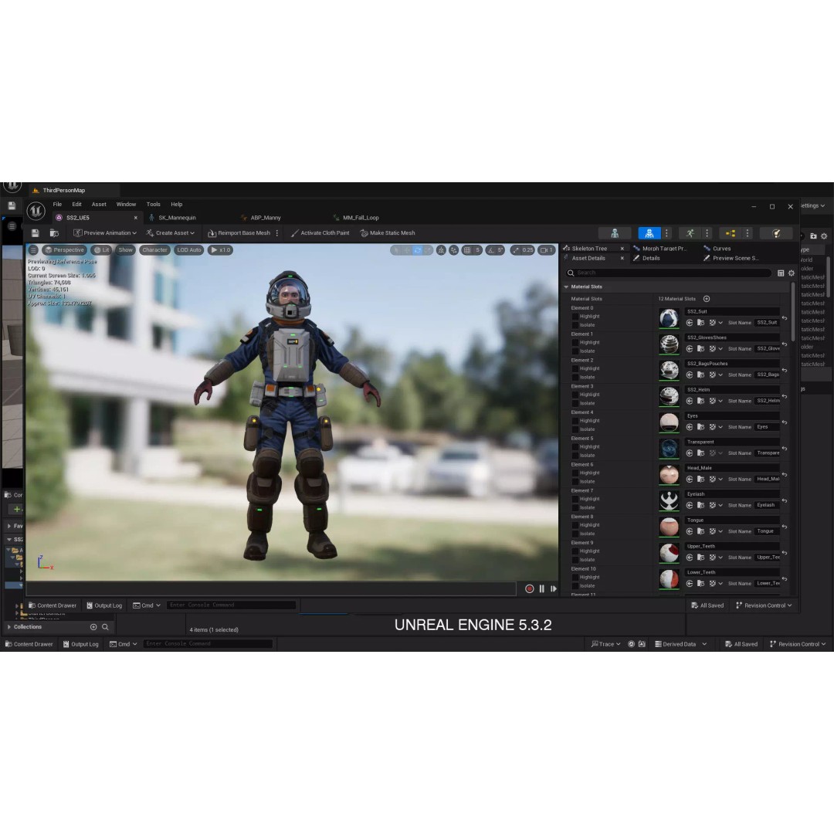Click the coordinate system toggle icon in viewport
Screen dimensions: 834x834
pyautogui.click(x=441, y=250)
